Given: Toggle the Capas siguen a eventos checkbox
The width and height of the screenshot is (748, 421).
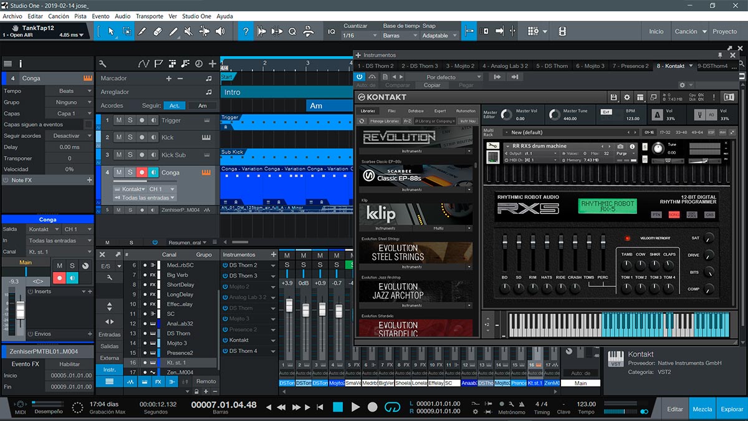Looking at the screenshot, I should (x=88, y=125).
